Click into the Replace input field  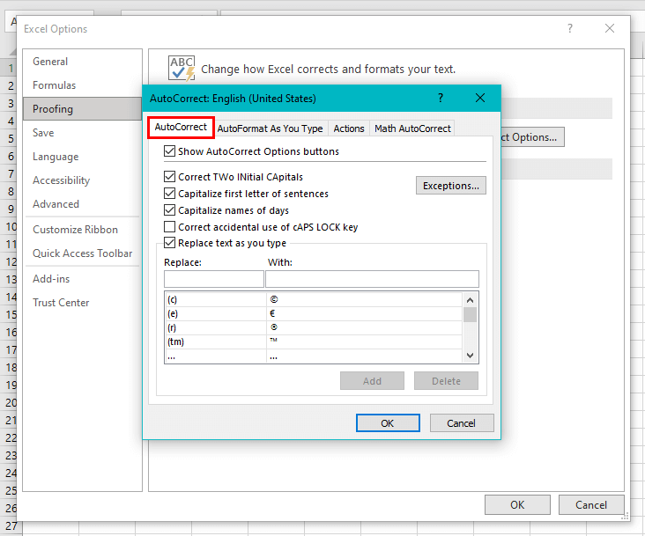point(214,279)
